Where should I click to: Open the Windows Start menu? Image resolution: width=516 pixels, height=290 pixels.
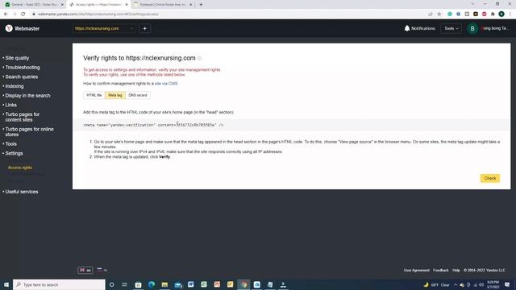(x=6, y=284)
